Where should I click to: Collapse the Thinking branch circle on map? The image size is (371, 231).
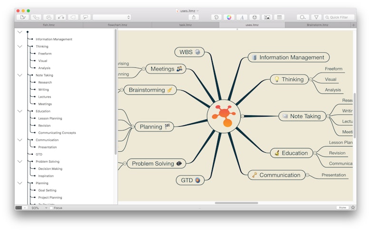[311, 79]
